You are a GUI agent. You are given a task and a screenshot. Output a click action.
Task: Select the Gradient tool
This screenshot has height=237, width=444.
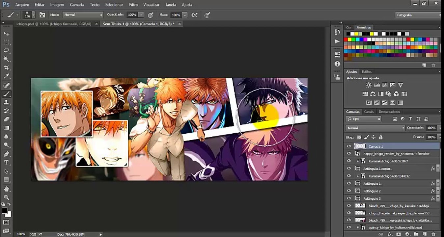point(6,128)
